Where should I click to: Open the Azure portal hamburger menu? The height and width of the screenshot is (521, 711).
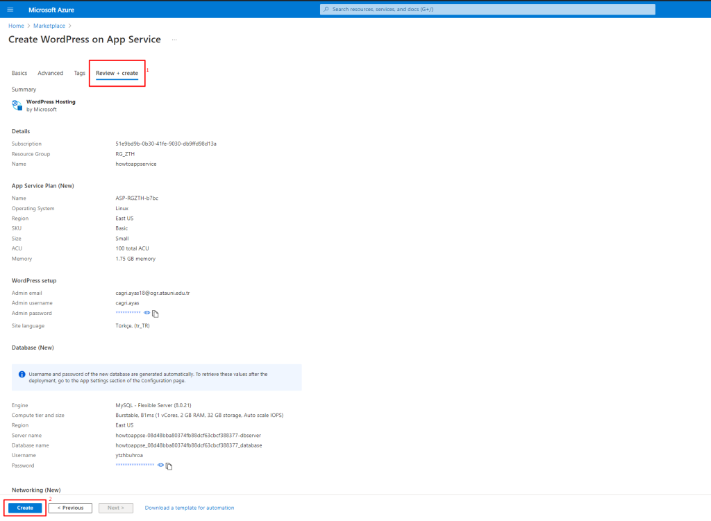pos(10,10)
